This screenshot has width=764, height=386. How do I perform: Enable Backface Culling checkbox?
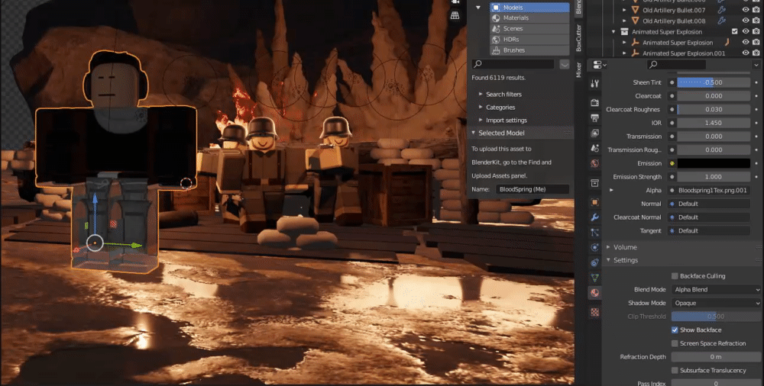pyautogui.click(x=675, y=276)
